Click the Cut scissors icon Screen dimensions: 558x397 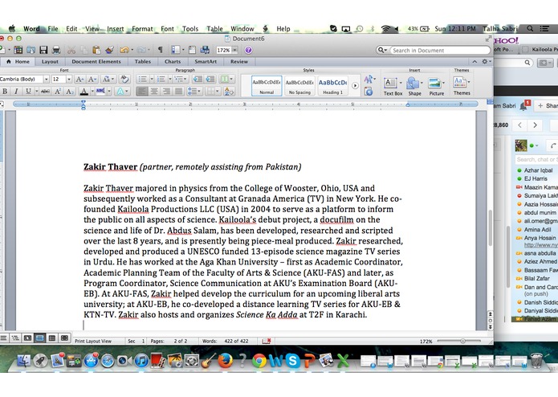[x=71, y=50]
